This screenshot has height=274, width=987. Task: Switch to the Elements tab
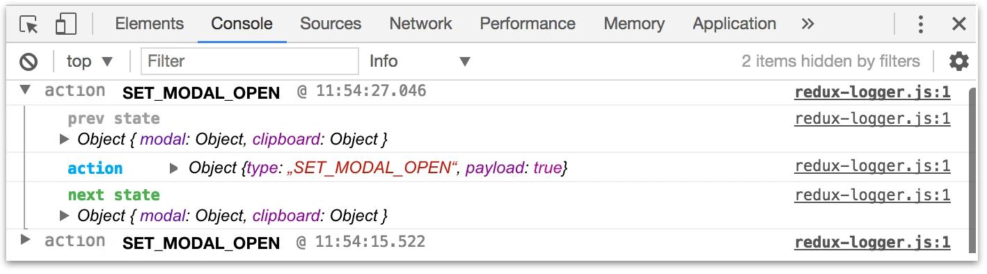pos(149,24)
